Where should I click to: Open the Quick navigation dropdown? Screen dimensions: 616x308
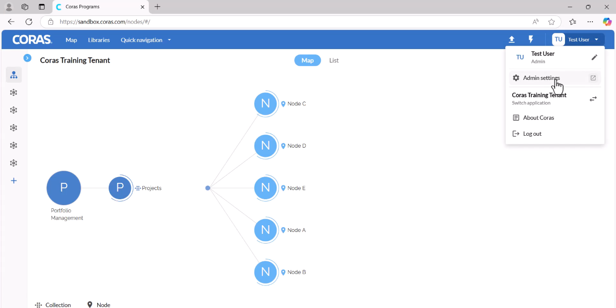click(146, 40)
